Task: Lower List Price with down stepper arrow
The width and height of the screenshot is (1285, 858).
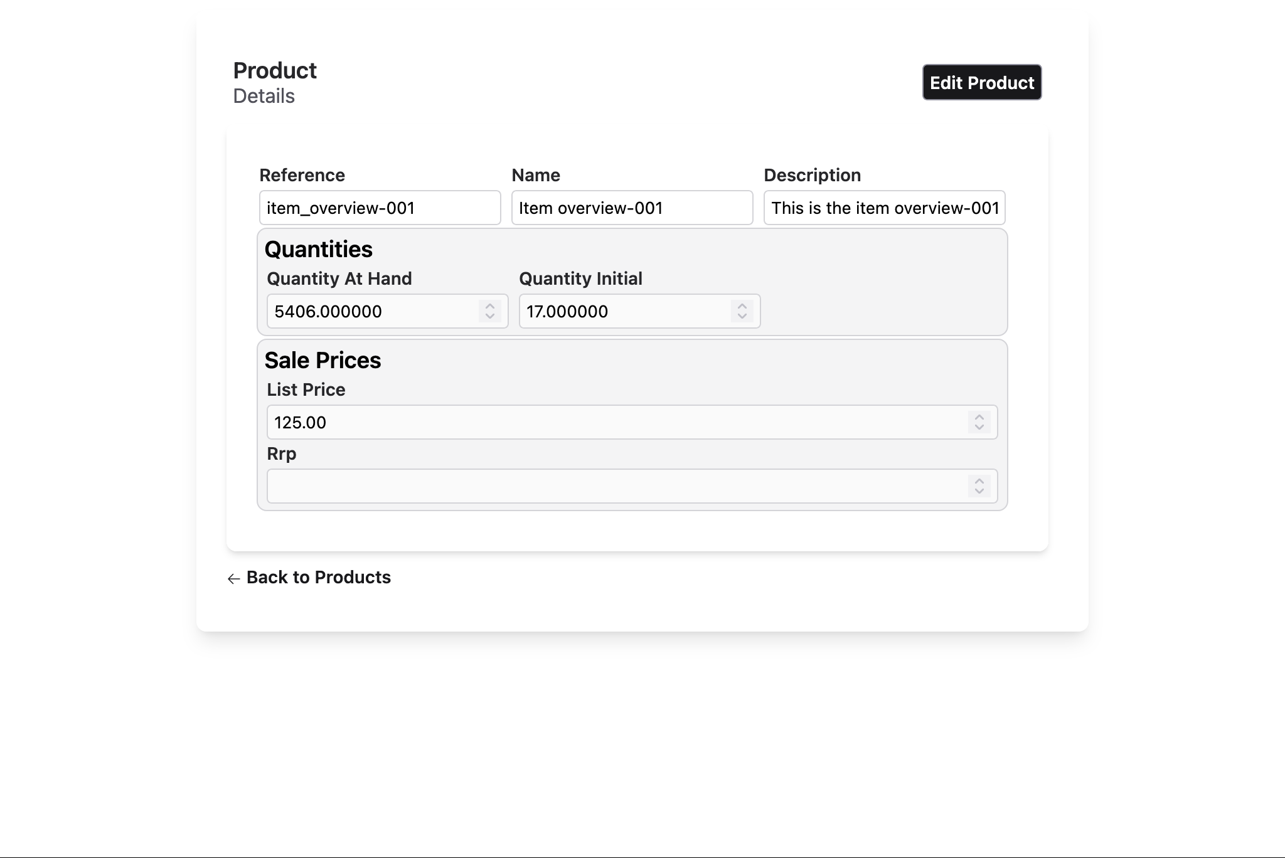Action: coord(979,427)
